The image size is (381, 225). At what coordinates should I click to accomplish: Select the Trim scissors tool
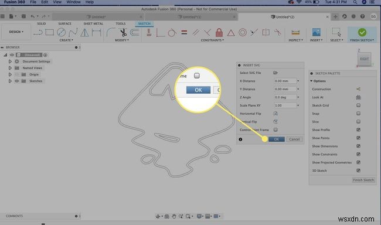pyautogui.click(x=123, y=32)
